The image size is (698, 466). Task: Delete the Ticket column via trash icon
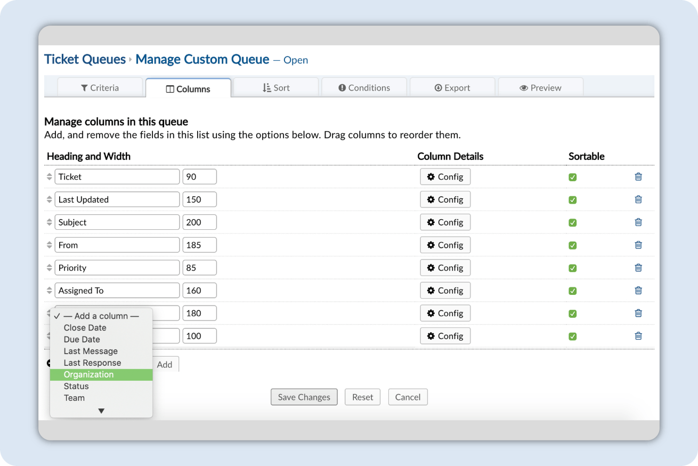point(638,176)
